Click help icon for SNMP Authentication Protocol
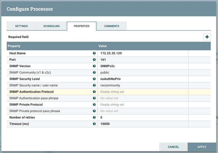The height and width of the screenshot is (153, 218). (94, 92)
